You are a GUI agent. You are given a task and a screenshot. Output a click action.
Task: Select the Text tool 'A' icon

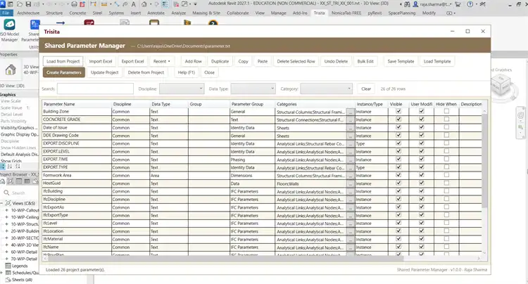[133, 4]
